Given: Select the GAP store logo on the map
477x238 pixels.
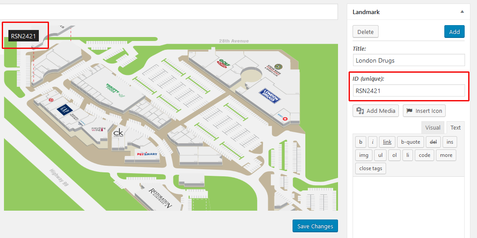Looking at the screenshot, I should (x=64, y=109).
